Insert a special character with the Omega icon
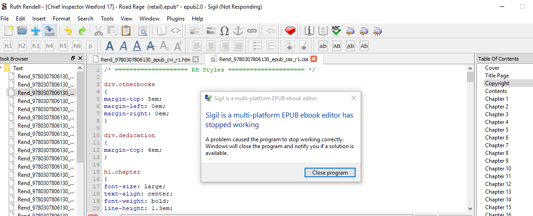 [x=224, y=31]
